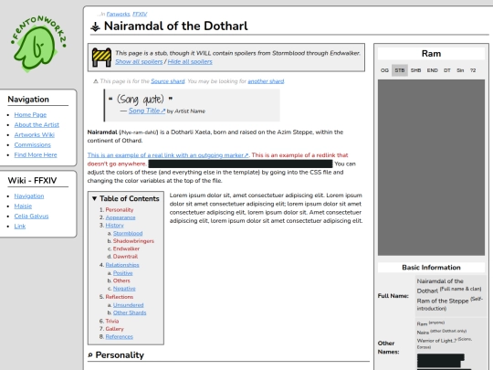Jump to Negative subsection

[124, 289]
